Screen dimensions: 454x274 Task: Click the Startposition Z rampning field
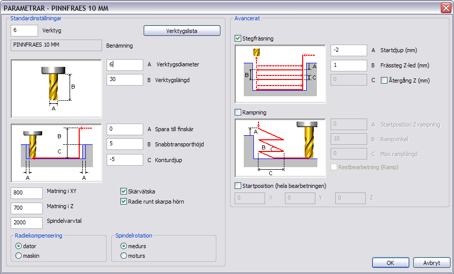pyautogui.click(x=348, y=124)
